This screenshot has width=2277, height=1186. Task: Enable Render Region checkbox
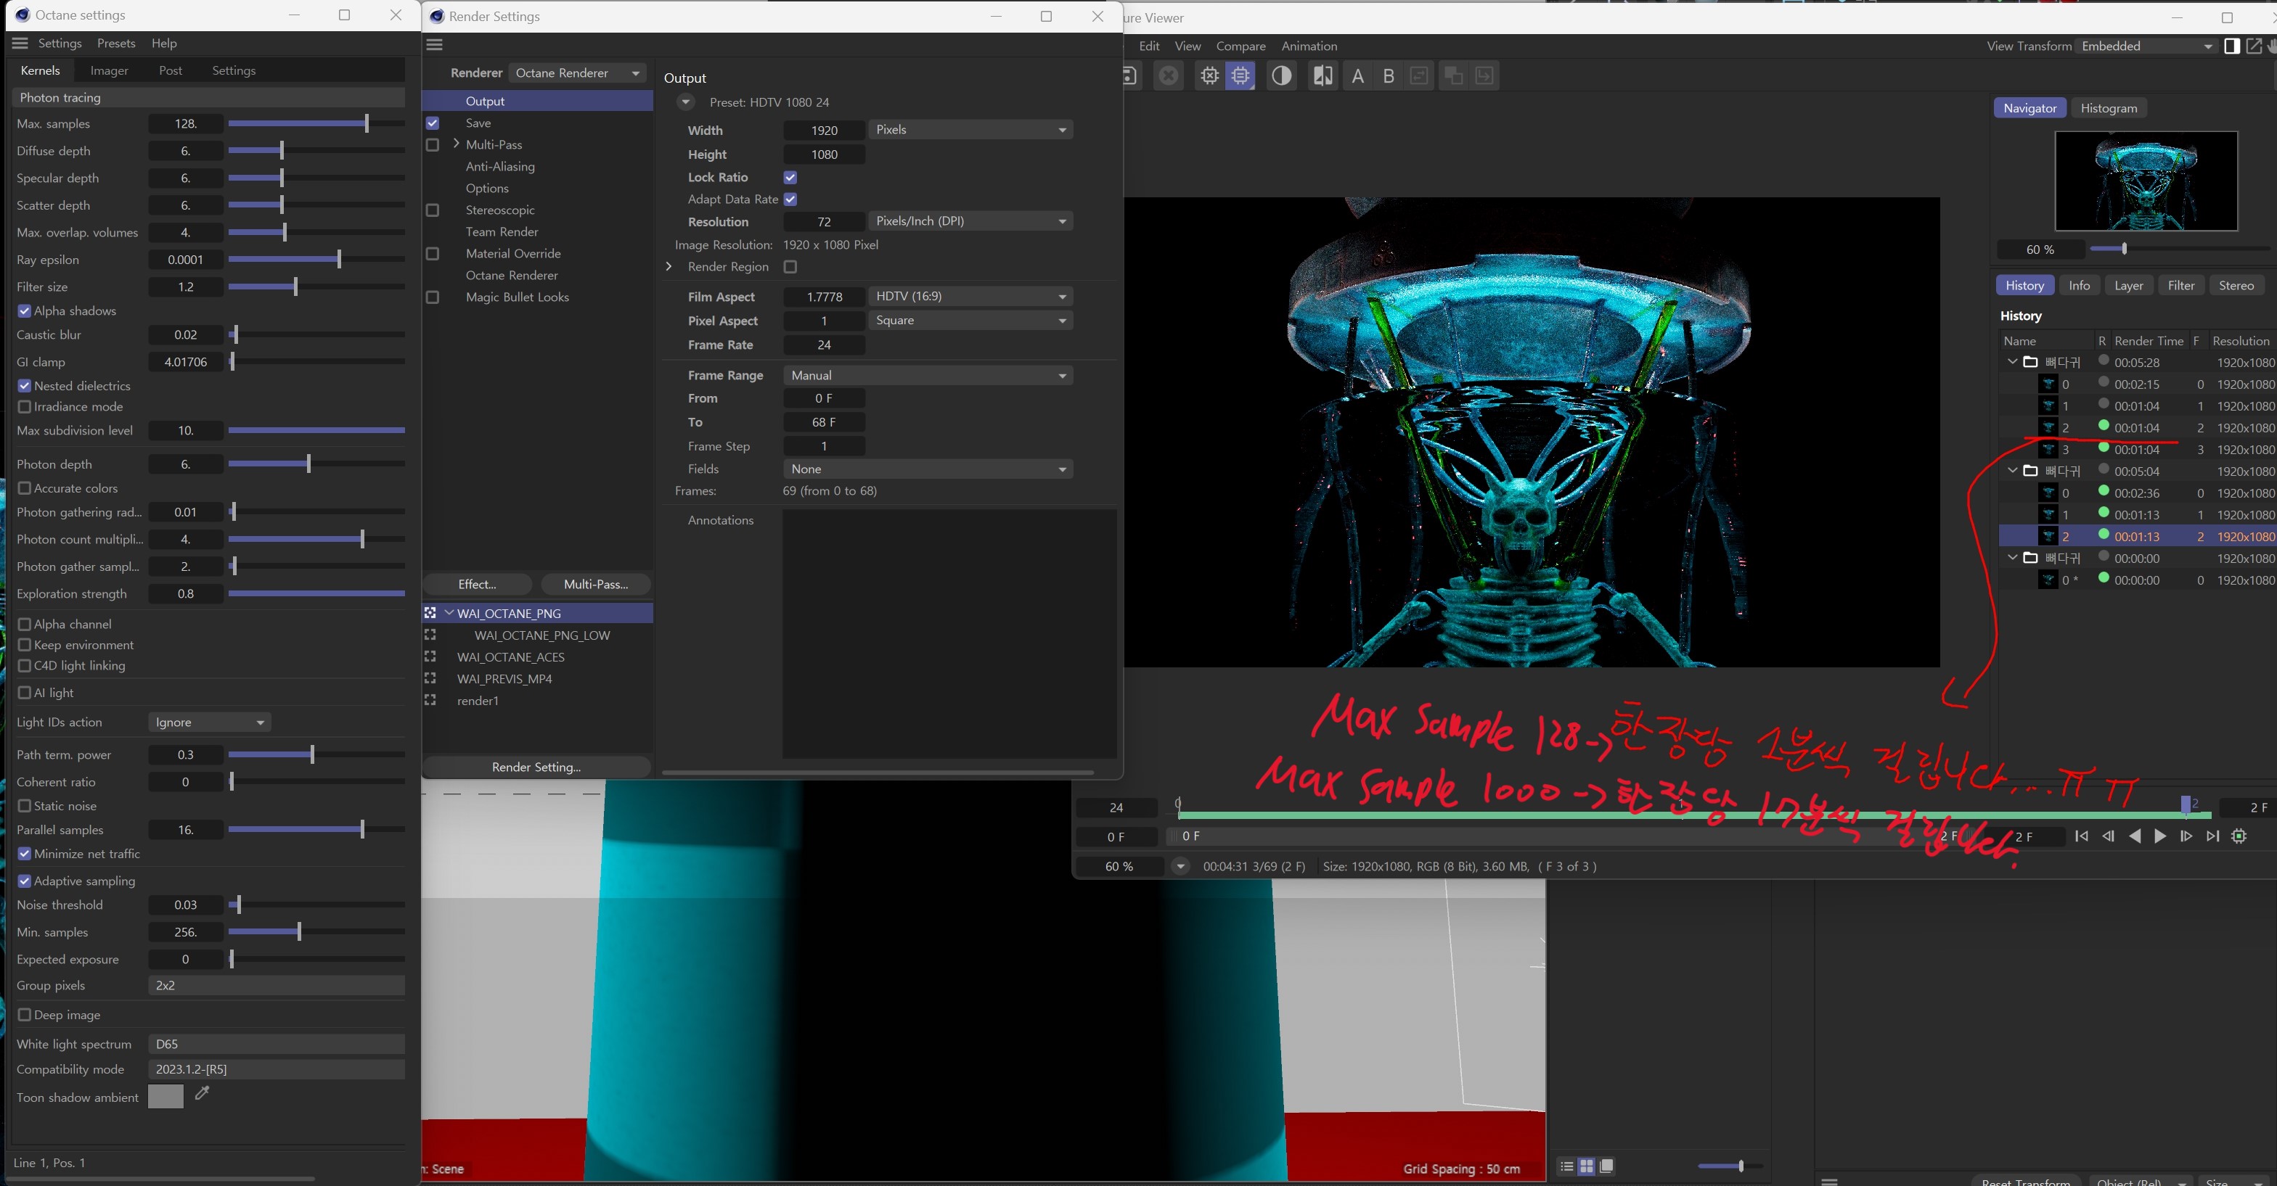790,267
